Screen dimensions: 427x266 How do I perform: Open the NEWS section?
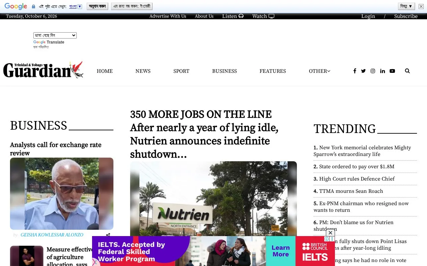(143, 71)
